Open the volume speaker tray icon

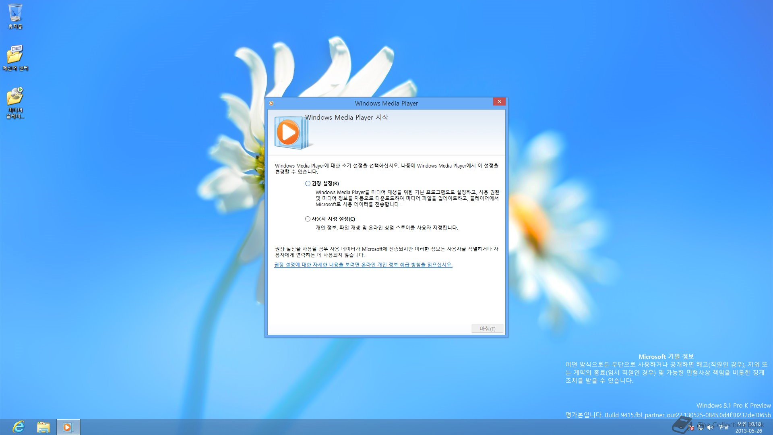[710, 427]
